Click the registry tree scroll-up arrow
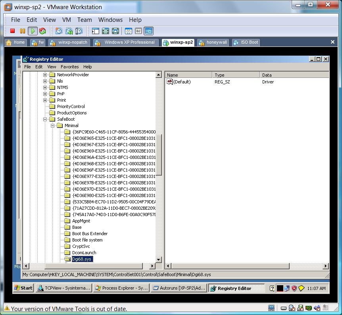The height and width of the screenshot is (315, 342). (159, 75)
